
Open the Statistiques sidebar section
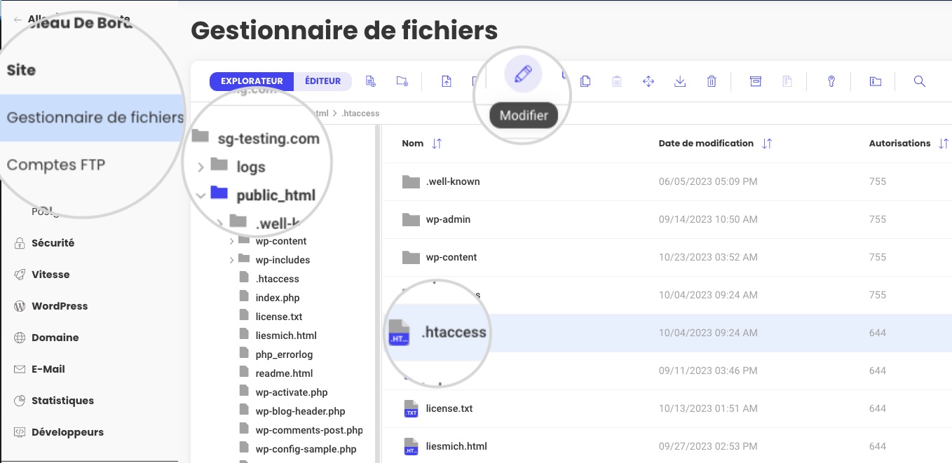tap(62, 401)
